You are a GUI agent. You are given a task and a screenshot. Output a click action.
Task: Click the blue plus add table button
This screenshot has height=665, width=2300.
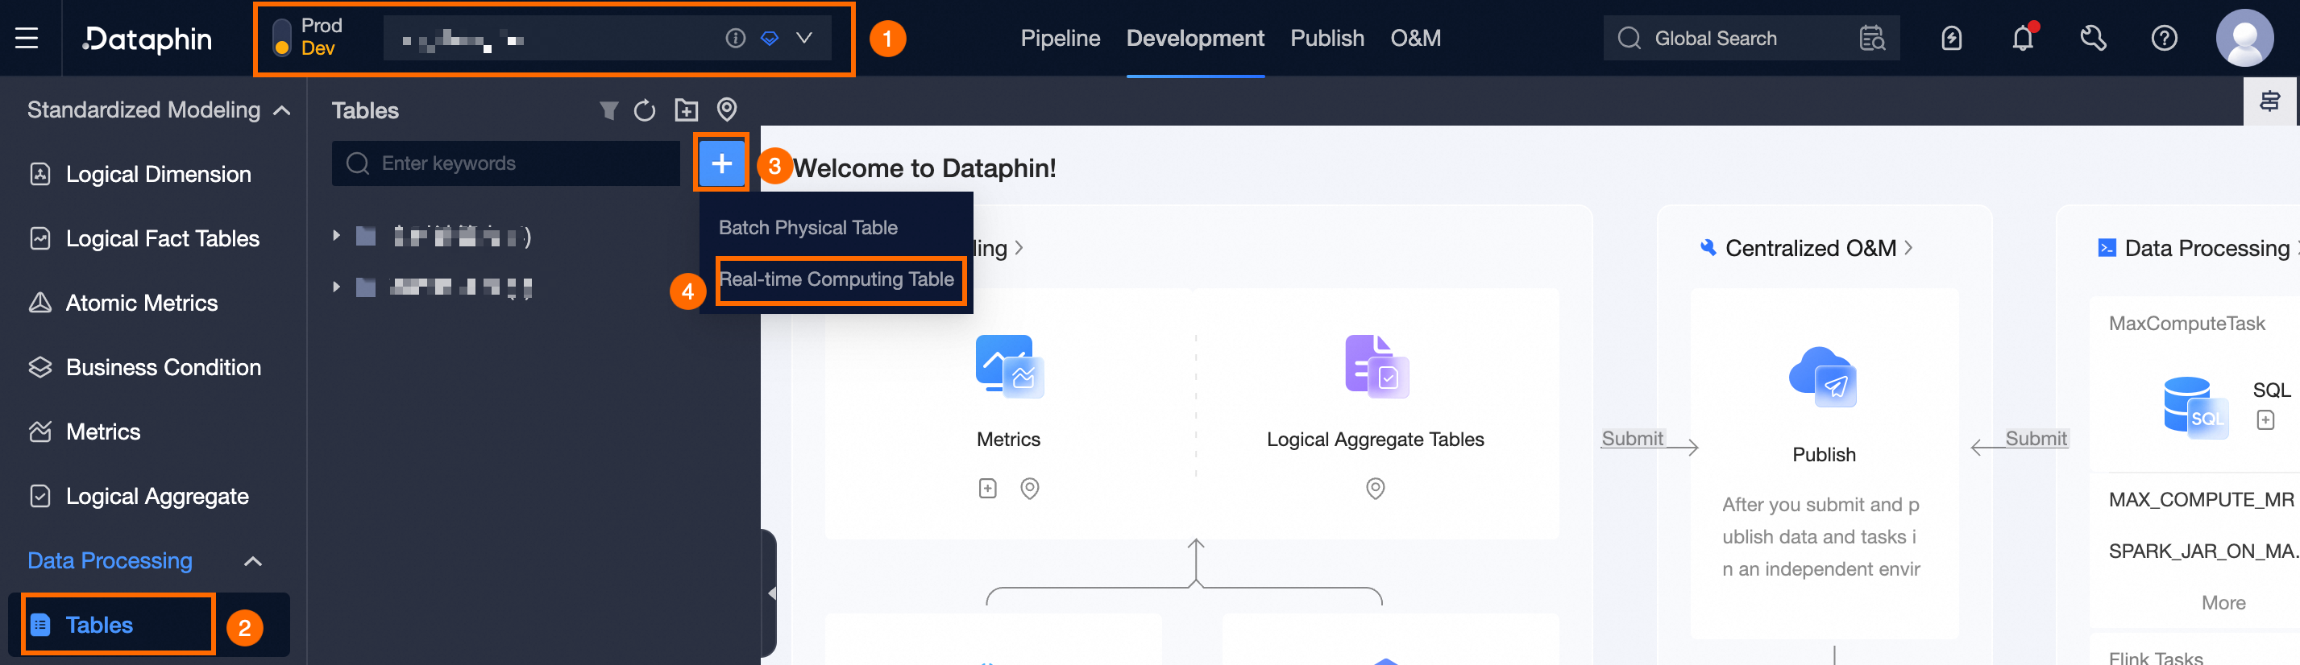(721, 163)
